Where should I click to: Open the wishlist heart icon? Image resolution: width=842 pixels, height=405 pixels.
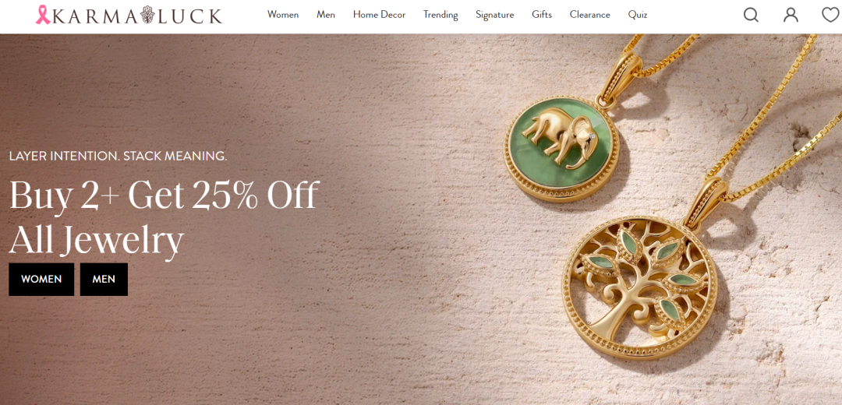click(831, 15)
